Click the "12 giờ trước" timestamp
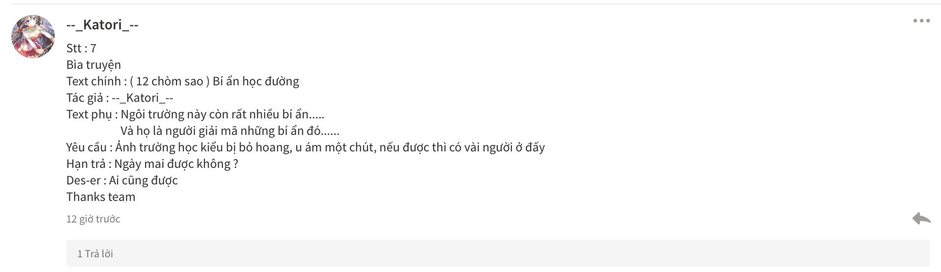This screenshot has height=272, width=941. pos(93,219)
